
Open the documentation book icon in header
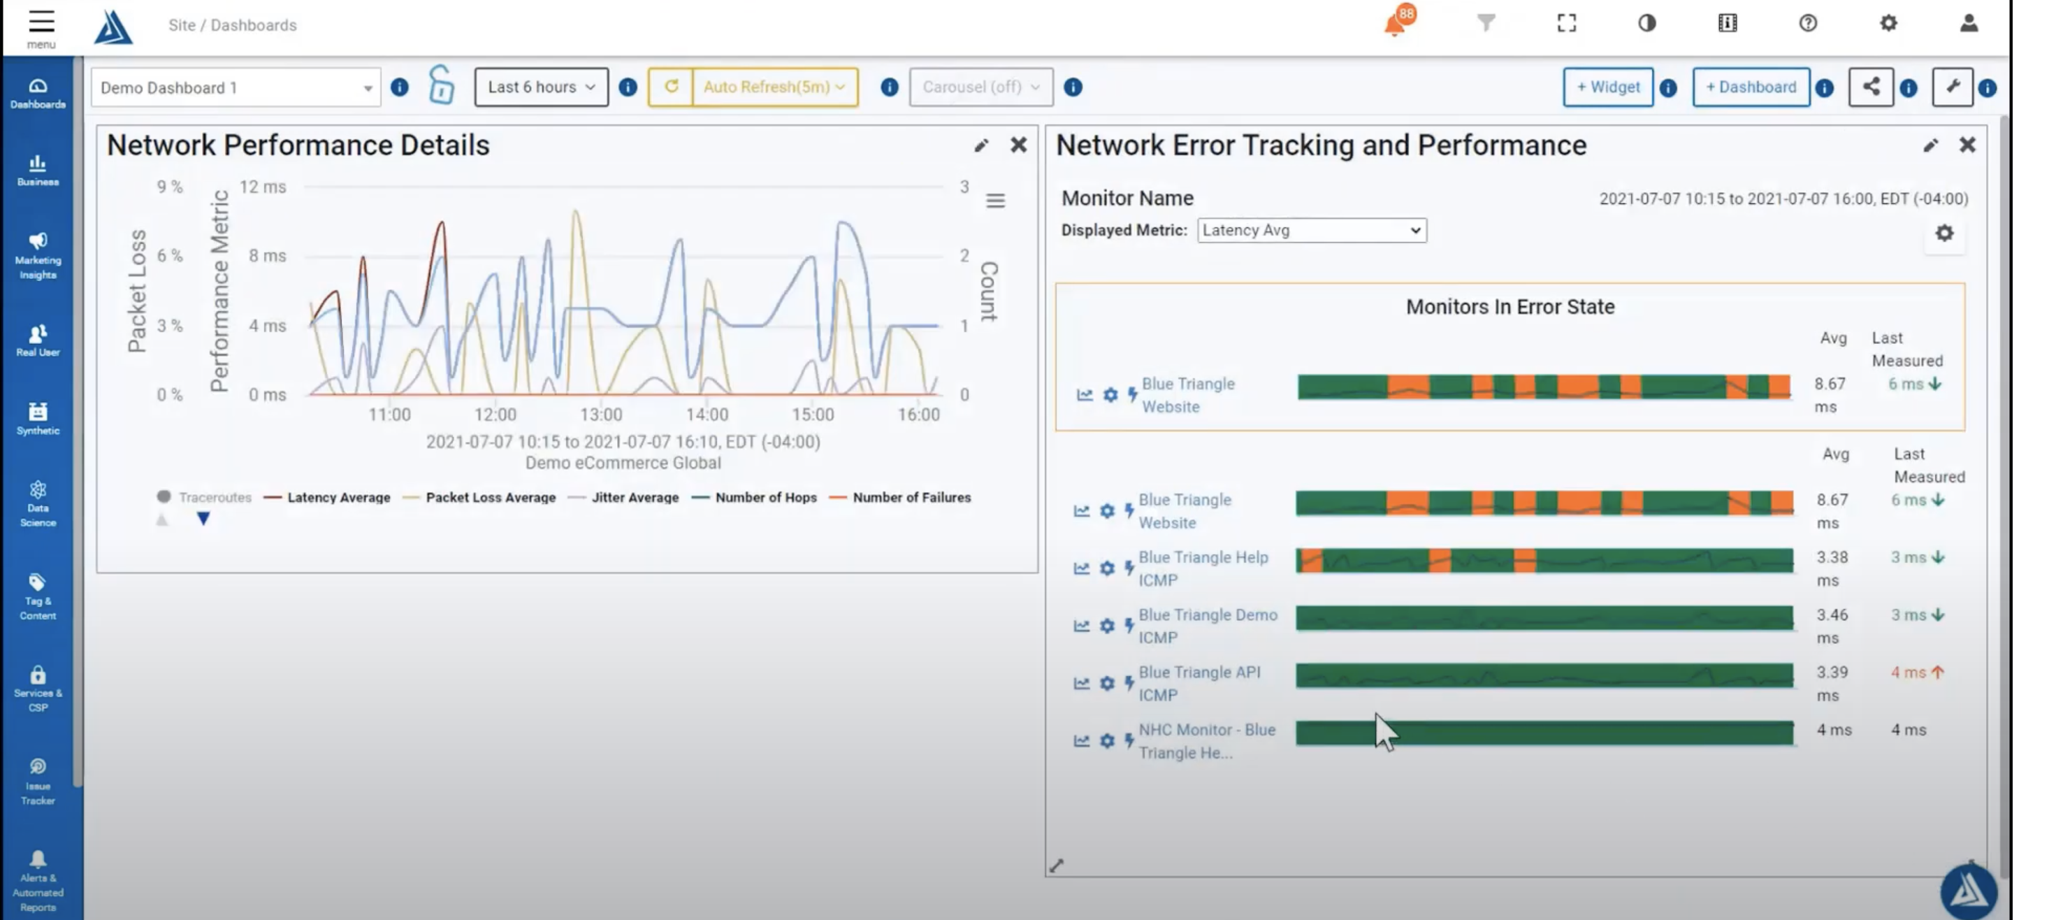(x=1727, y=23)
